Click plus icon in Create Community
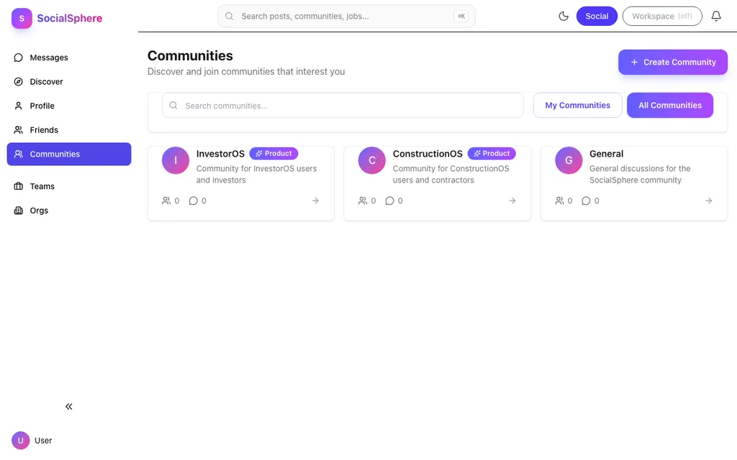737x460 pixels. coord(635,62)
